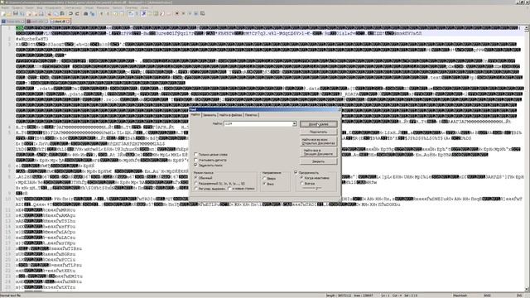
Task: Switch to the 'Пометки' tab
Action: (x=251, y=115)
